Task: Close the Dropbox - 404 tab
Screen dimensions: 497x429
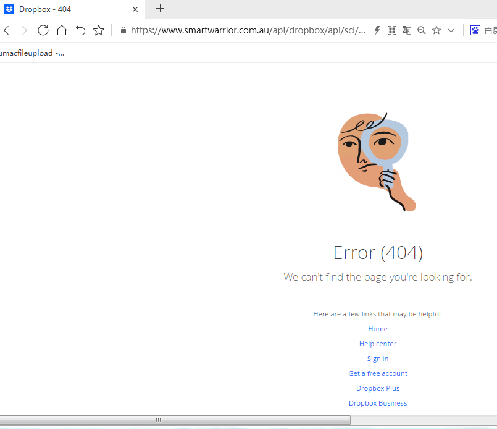Action: 135,9
